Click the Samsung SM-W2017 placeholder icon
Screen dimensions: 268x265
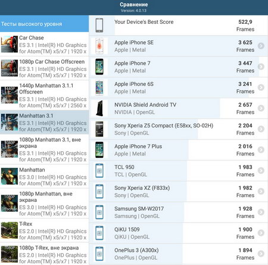click(x=99, y=212)
